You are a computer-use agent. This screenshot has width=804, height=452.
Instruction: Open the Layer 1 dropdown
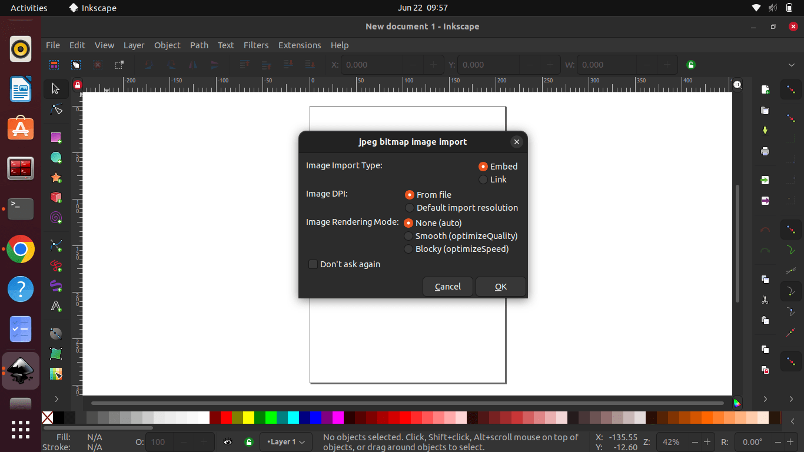coord(285,442)
